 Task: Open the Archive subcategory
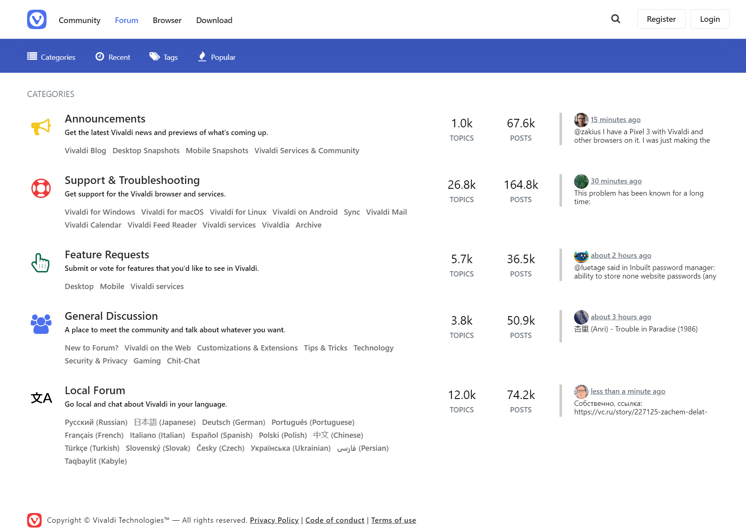click(309, 225)
